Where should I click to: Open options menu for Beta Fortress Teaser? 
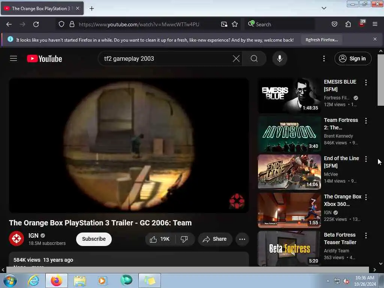coord(366,235)
